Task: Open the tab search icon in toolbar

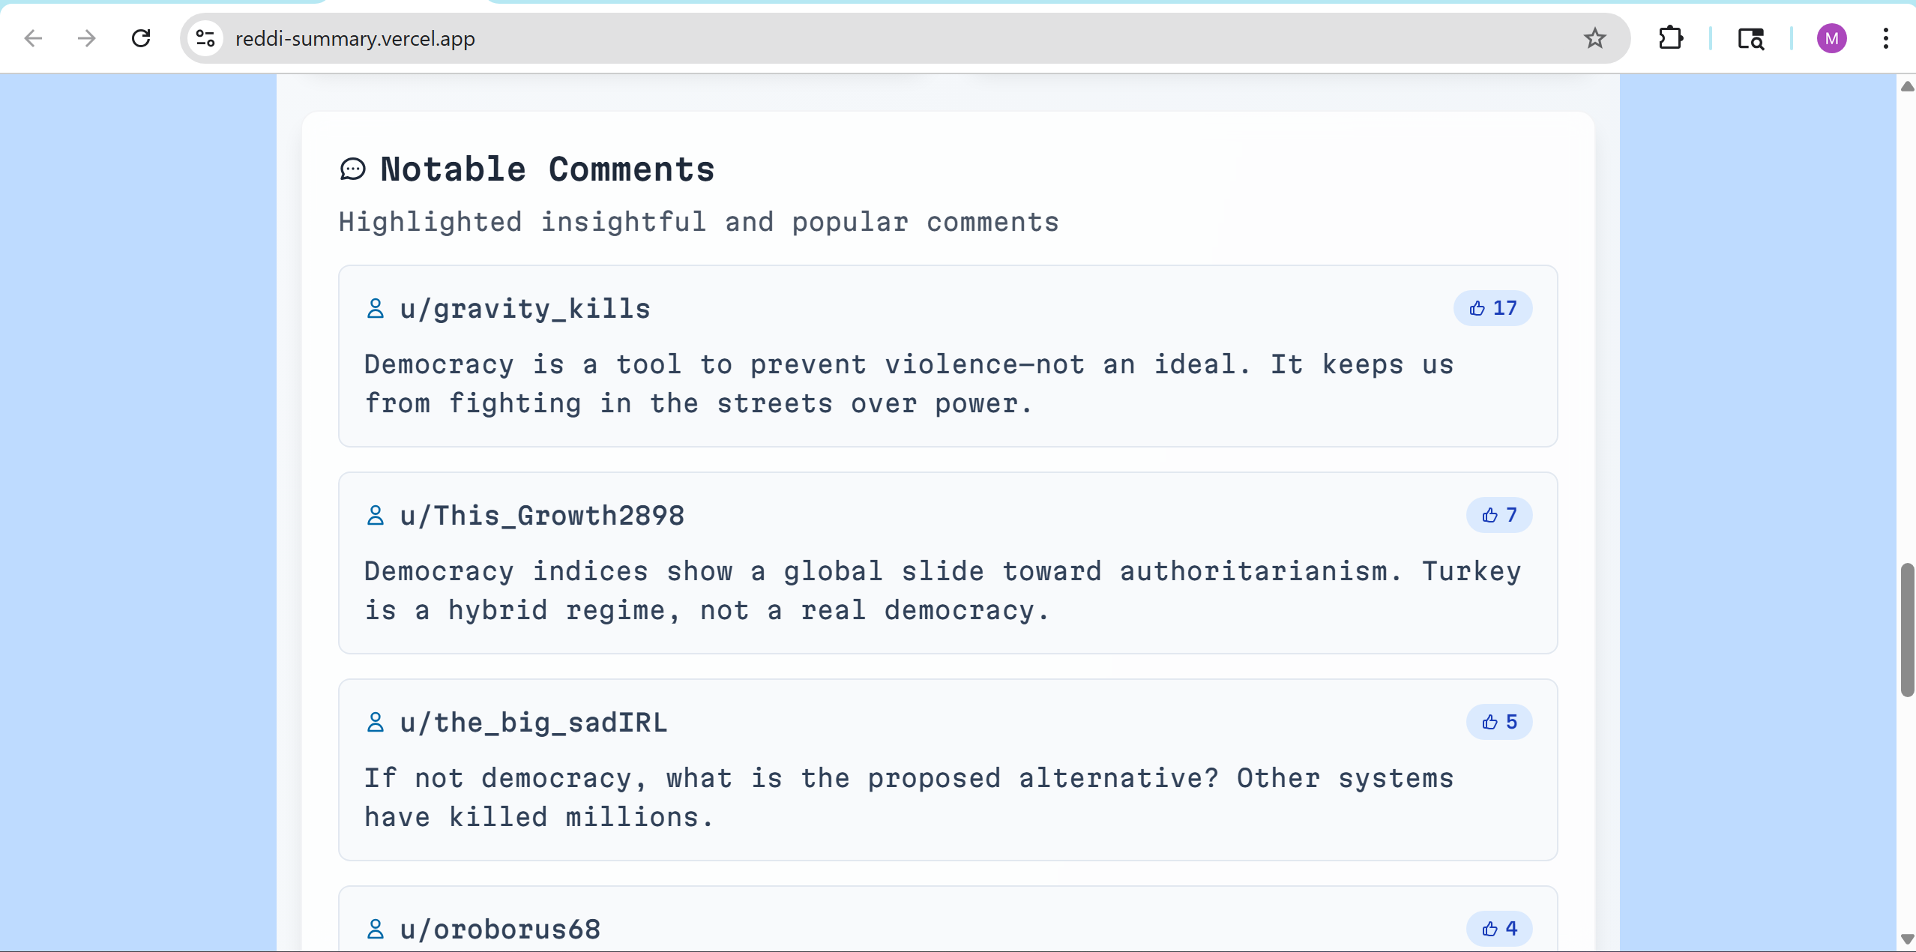Action: (1750, 38)
